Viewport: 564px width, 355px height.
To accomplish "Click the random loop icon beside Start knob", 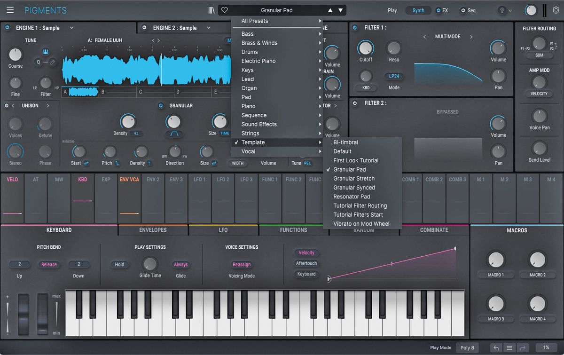I will tap(86, 163).
